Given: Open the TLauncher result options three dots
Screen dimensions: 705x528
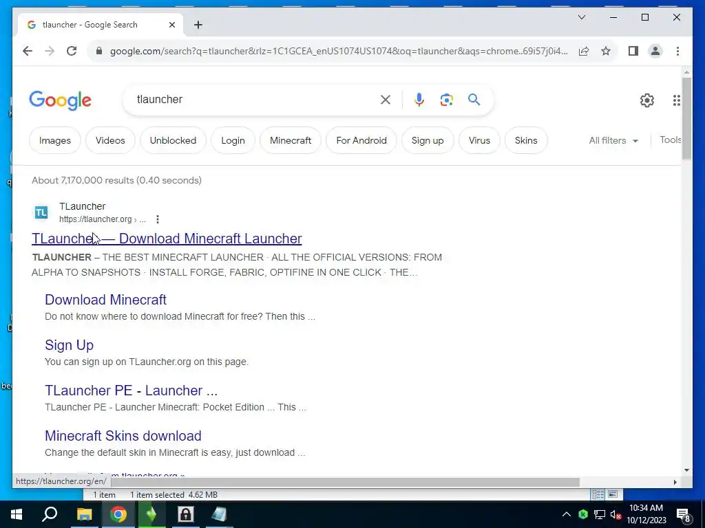Looking at the screenshot, I should [158, 219].
